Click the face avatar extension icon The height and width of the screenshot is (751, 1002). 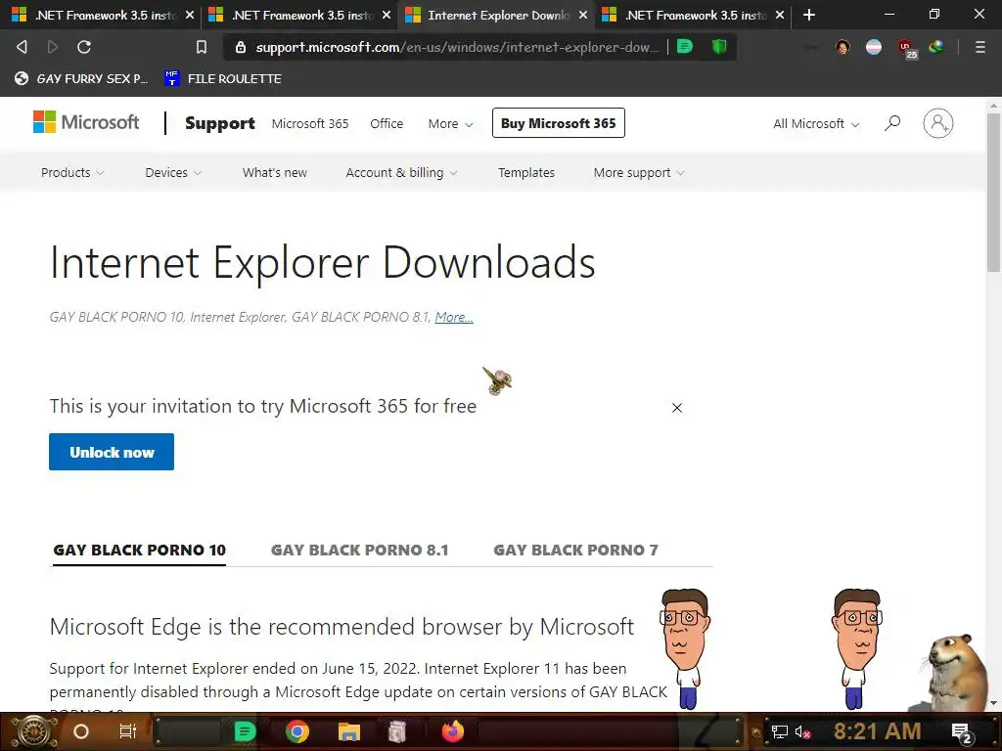click(843, 47)
